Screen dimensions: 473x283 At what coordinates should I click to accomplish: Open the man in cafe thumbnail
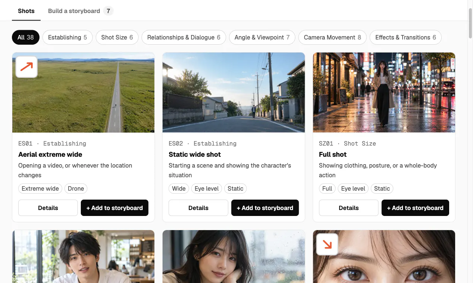click(x=83, y=257)
